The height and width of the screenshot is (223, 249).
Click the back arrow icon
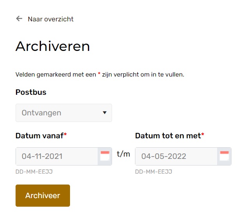click(19, 19)
